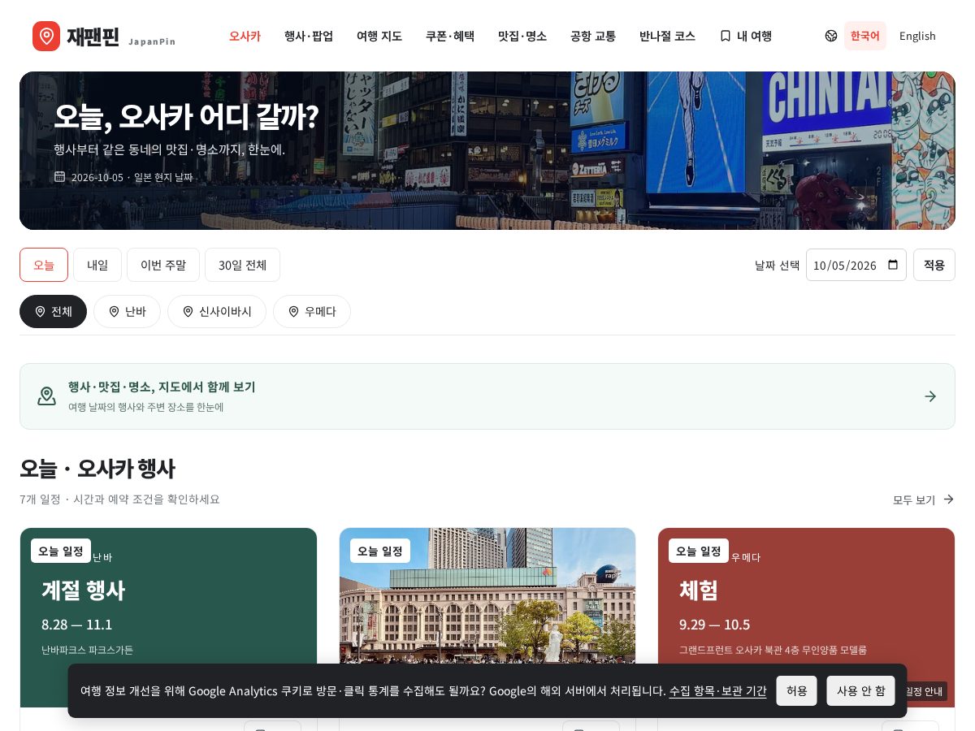Select the 내일 date filter
The width and height of the screenshot is (975, 731).
click(97, 265)
